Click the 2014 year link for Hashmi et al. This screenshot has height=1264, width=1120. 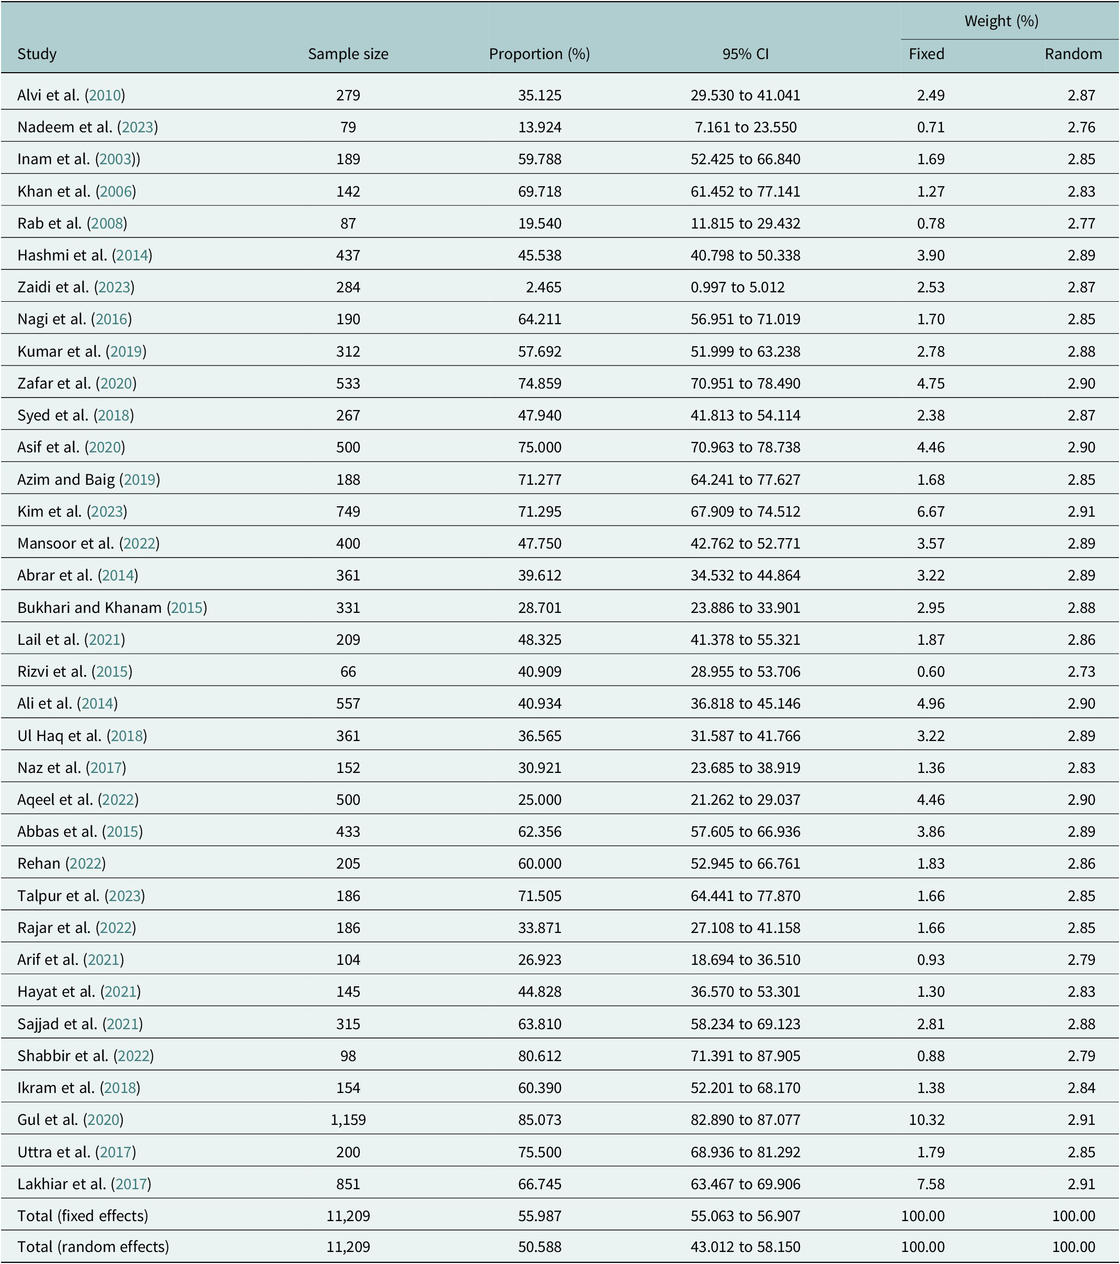(x=132, y=255)
